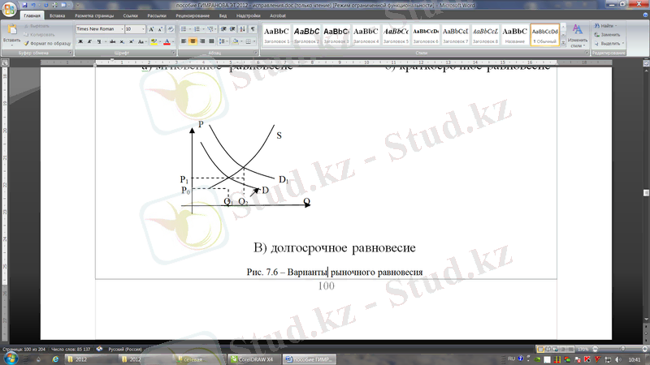Sort the selected text
The width and height of the screenshot is (650, 365).
point(242,29)
